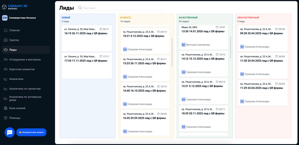The height and width of the screenshot is (145, 299).
Task: Click the 16 лидов counter
Action: [x=125, y=21]
